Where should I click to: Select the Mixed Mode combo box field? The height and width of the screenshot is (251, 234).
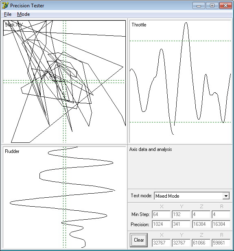click(192, 196)
